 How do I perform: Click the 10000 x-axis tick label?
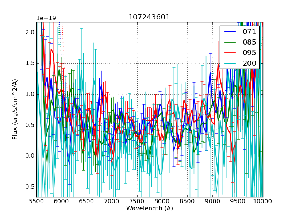263,201
